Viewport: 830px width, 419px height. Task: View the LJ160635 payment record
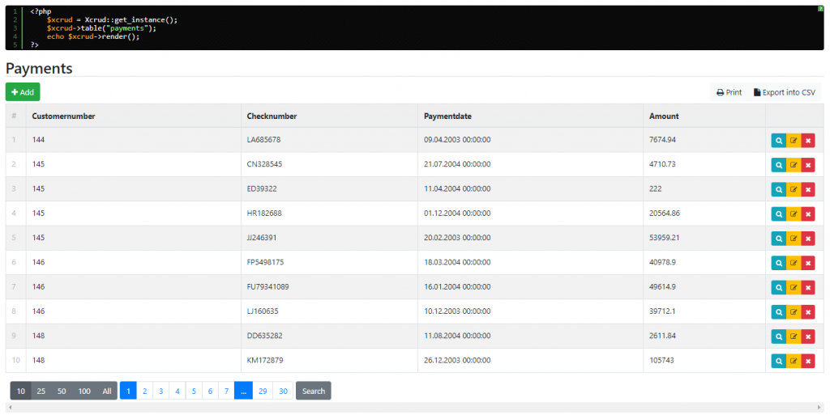[779, 311]
